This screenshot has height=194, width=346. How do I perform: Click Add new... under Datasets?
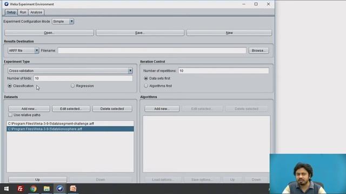pos(29,109)
